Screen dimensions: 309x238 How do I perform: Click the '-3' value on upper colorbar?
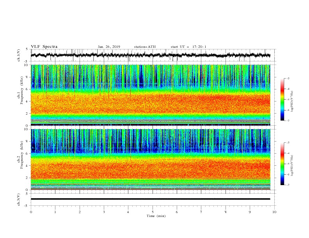pyautogui.click(x=288, y=78)
